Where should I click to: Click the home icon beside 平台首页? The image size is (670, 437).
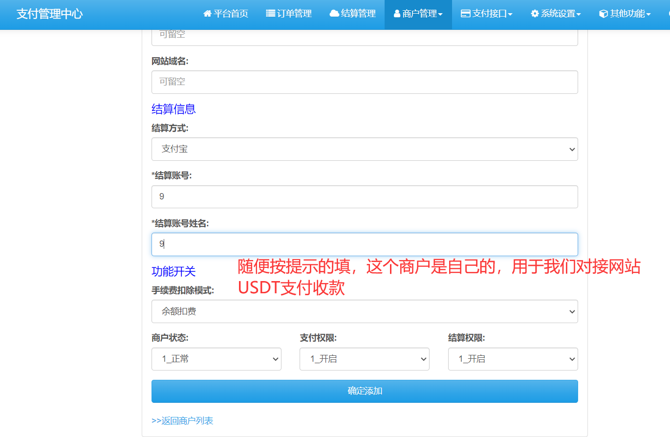[207, 14]
